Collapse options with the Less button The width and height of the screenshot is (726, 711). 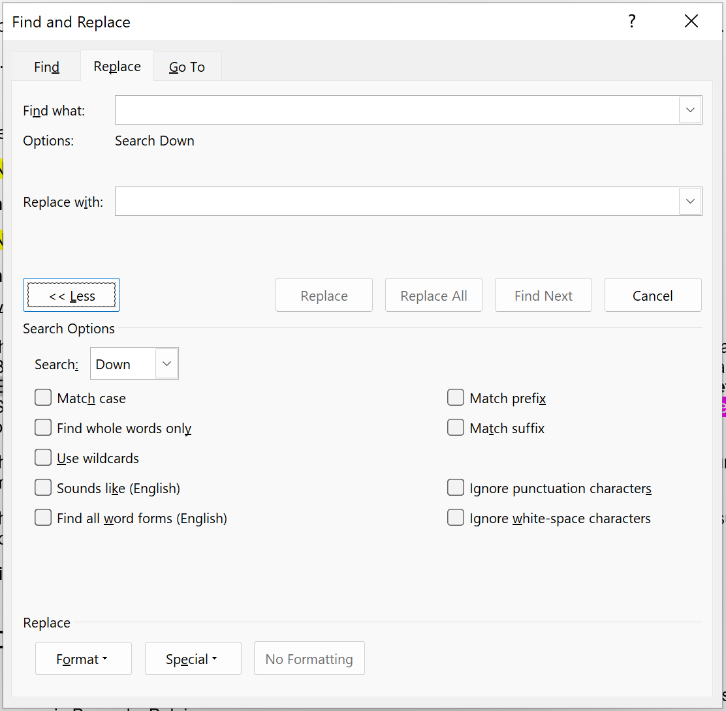pos(72,296)
